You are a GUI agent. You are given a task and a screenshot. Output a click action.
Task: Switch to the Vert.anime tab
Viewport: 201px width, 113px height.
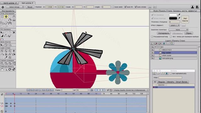[27, 3]
